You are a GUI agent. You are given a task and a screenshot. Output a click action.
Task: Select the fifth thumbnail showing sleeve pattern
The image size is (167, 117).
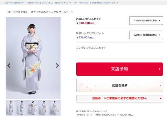point(55,108)
